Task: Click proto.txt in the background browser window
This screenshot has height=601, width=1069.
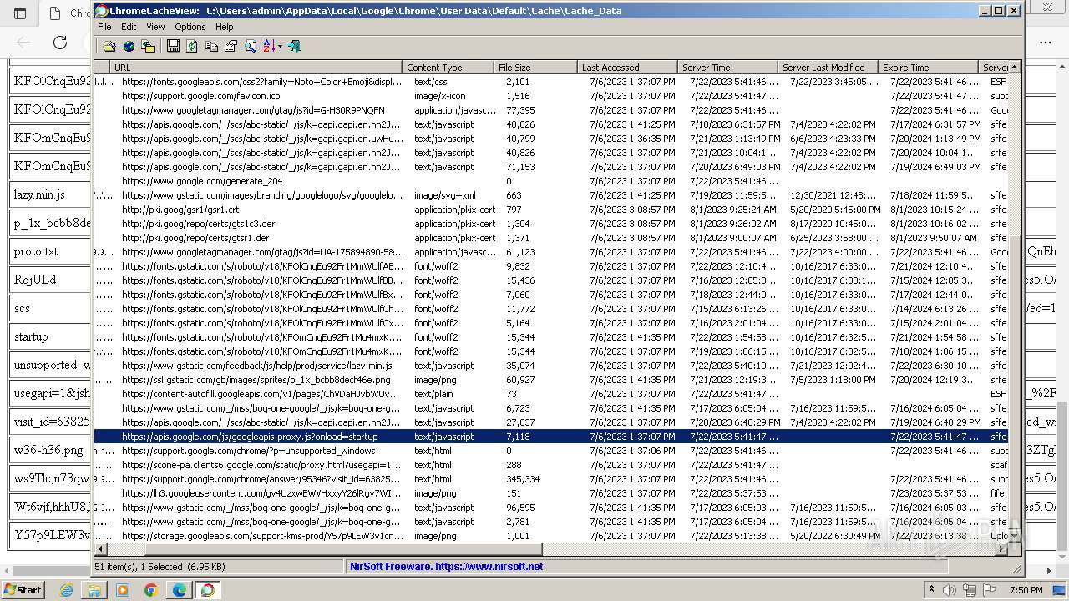Action: point(36,251)
